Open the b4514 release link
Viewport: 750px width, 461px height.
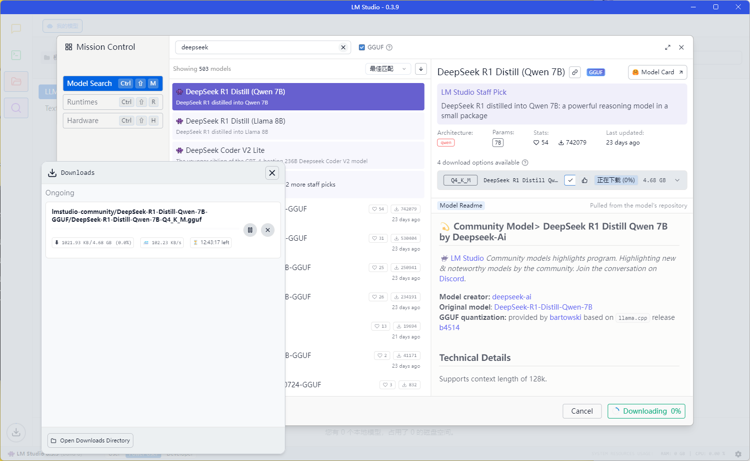coord(450,328)
